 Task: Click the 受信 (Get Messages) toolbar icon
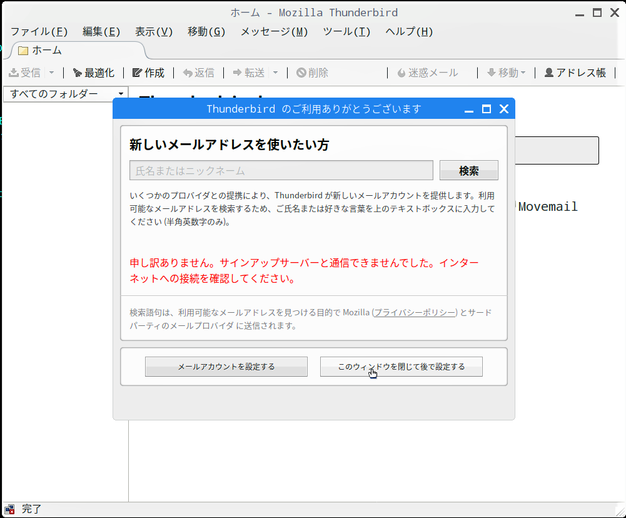tap(14, 73)
